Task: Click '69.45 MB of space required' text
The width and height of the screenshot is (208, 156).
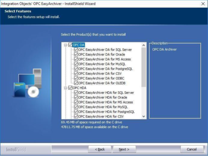Action: click(92, 122)
